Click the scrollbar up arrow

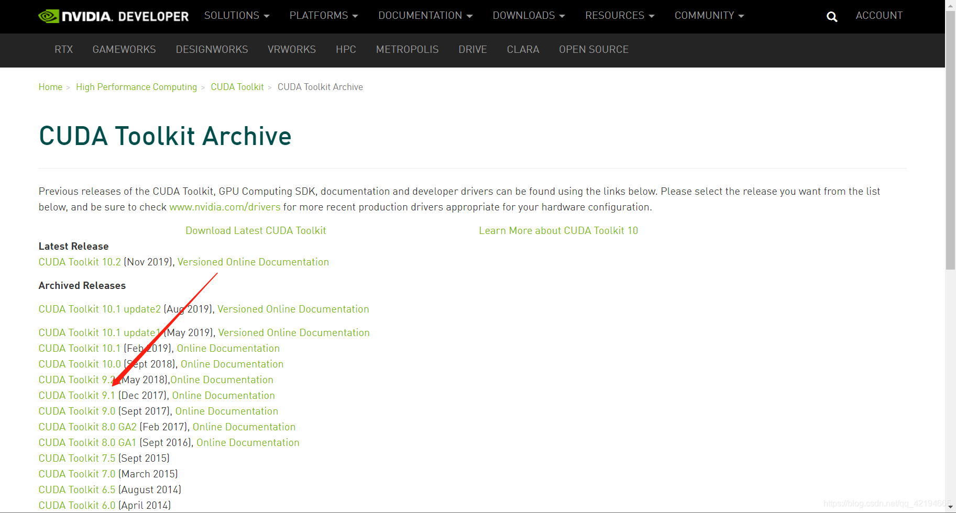click(x=950, y=5)
